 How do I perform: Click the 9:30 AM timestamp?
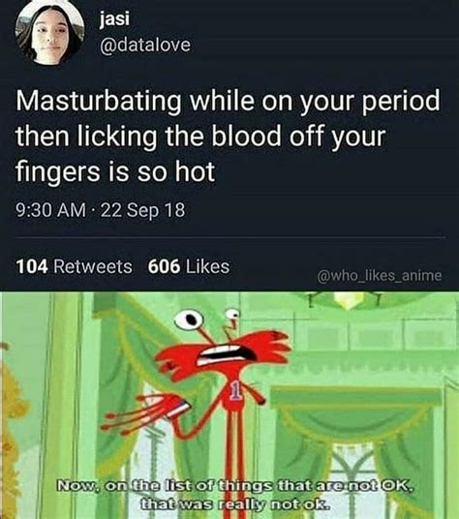coord(50,210)
